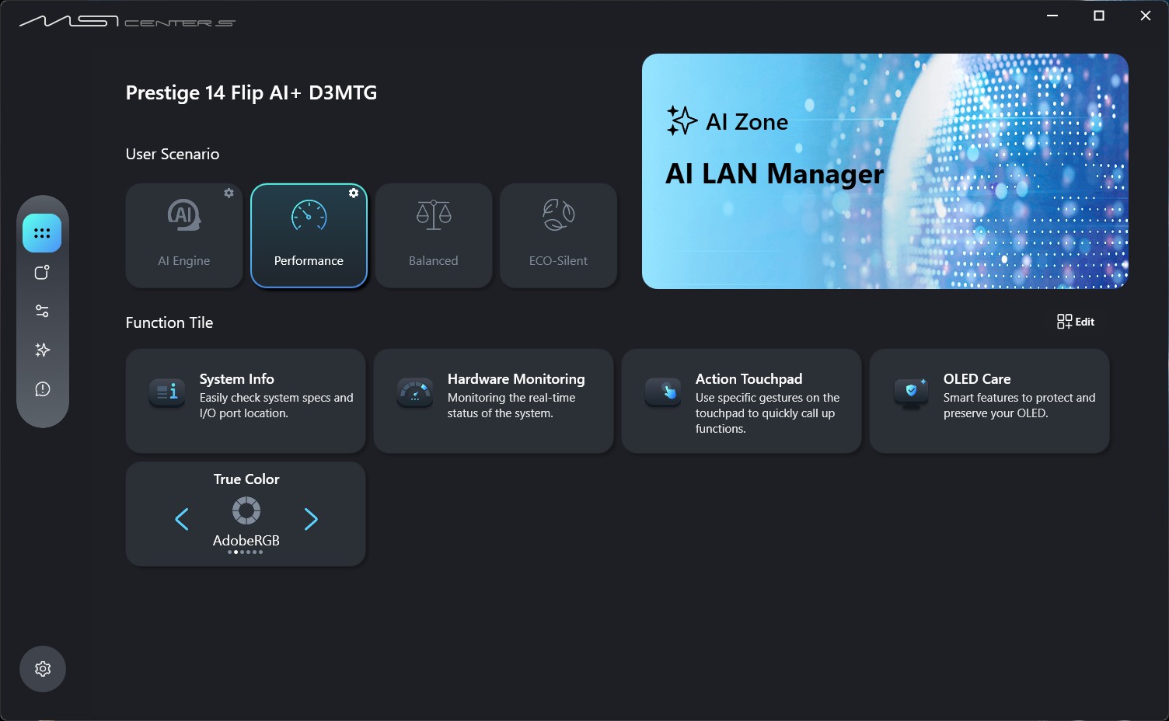Open the Action Touchpad tile

pyautogui.click(x=741, y=400)
